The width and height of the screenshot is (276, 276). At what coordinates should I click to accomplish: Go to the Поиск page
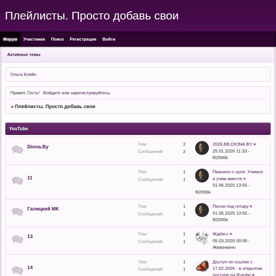pos(58,39)
